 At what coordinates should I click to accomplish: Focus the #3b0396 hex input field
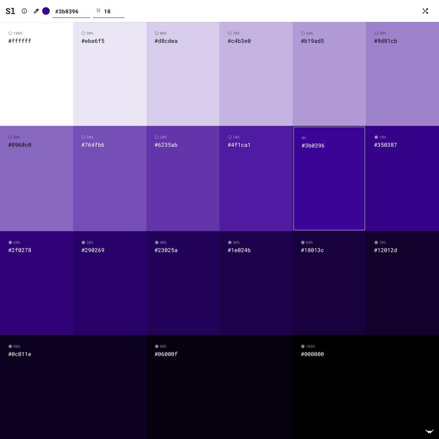point(72,11)
